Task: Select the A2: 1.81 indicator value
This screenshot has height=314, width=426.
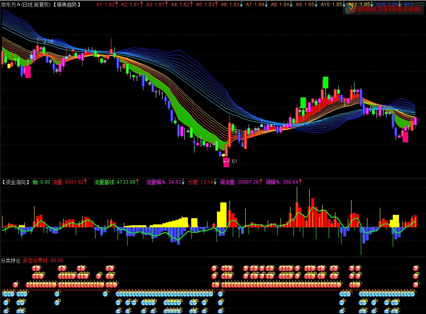Action: [132, 4]
